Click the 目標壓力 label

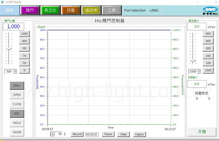193,77
